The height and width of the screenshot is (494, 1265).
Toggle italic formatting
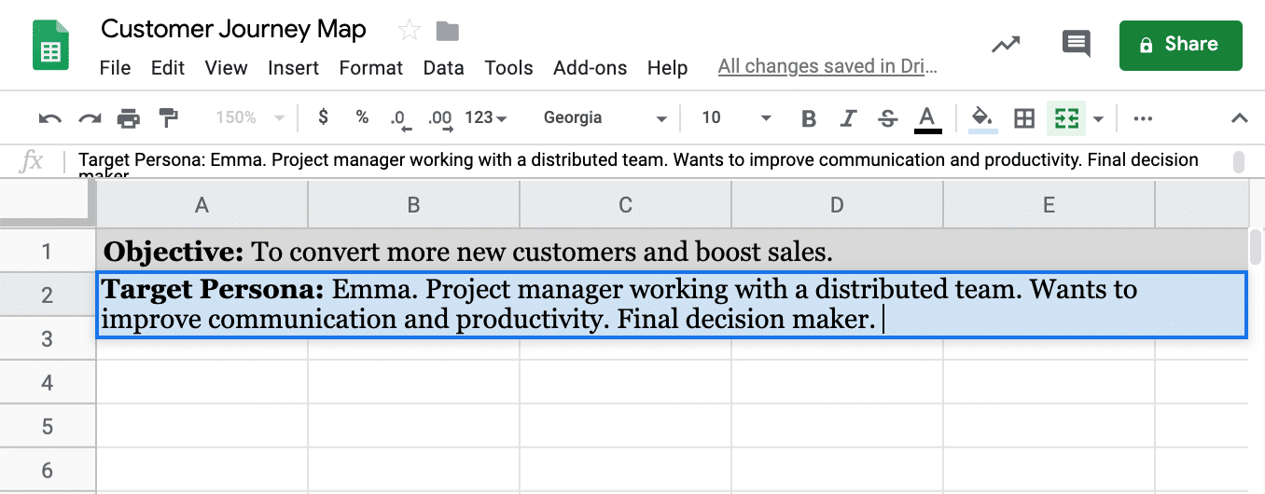tap(848, 118)
